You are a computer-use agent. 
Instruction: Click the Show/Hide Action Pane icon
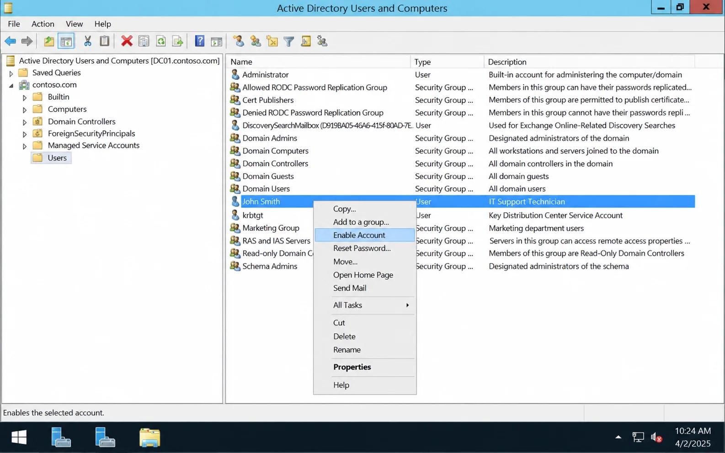point(217,42)
